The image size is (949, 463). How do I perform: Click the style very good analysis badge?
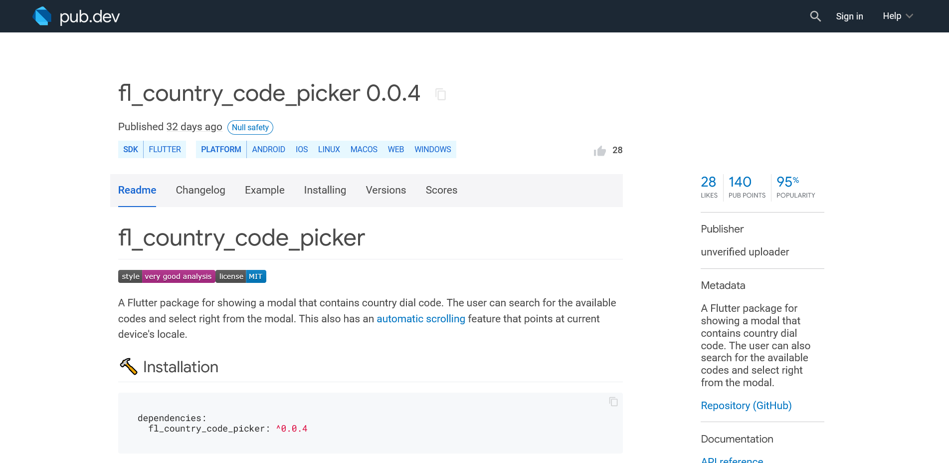pos(167,276)
